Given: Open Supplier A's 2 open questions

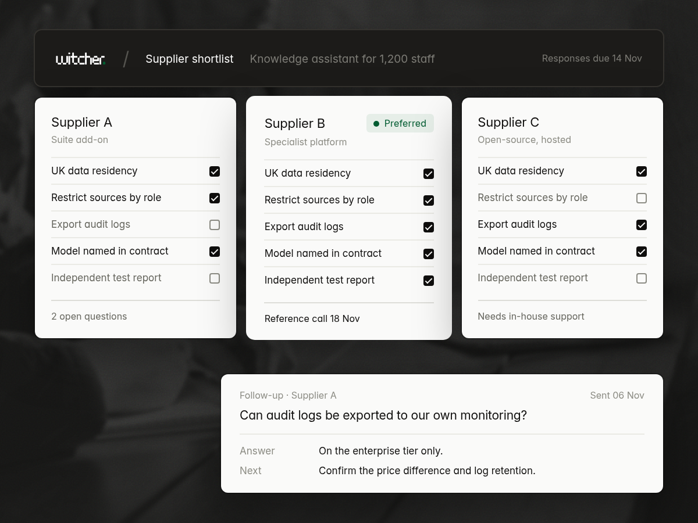Looking at the screenshot, I should click(x=89, y=316).
